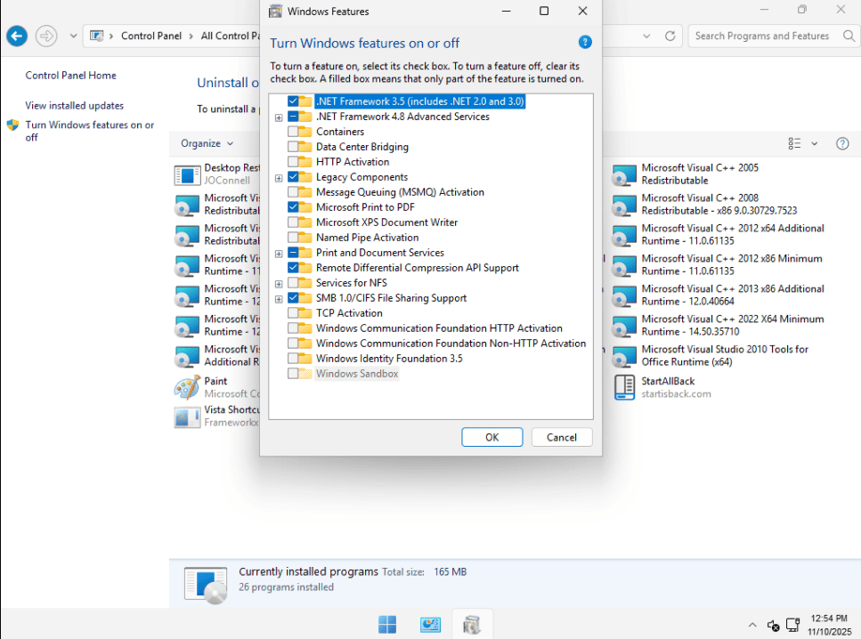
Task: Open the recent locations dropdown arrow
Action: (x=73, y=36)
